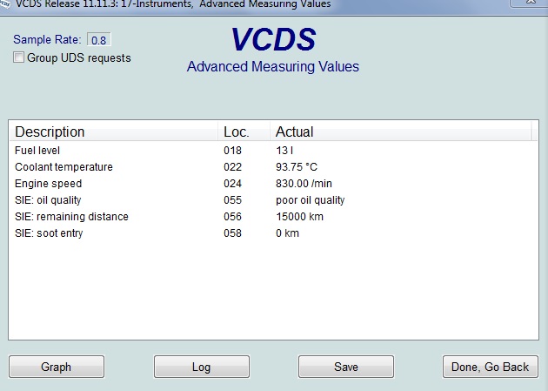Click location code 018
548x391 pixels.
click(x=232, y=151)
